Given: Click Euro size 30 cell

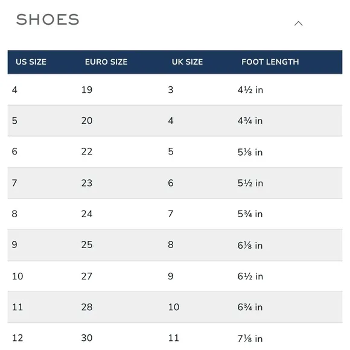Looking at the screenshot, I should tap(87, 338).
